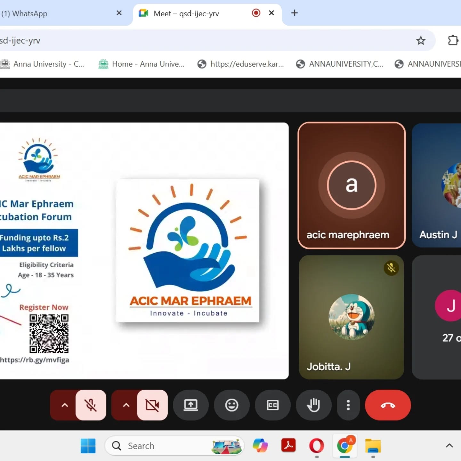Open the Anna University - C... bookmark
The image size is (461, 461).
[x=42, y=64]
